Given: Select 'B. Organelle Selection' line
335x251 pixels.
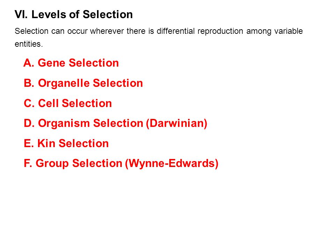Looking at the screenshot, I should (x=83, y=83).
